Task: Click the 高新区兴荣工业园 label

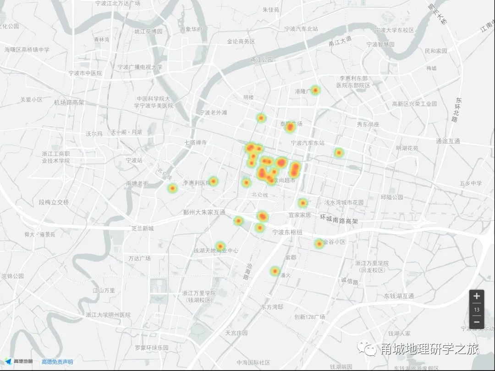Action: tap(414, 104)
